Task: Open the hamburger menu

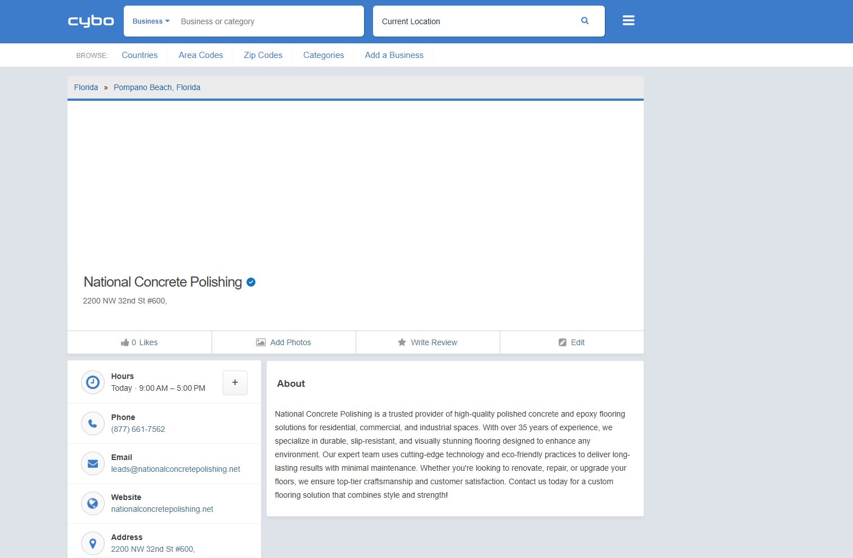Action: click(628, 21)
